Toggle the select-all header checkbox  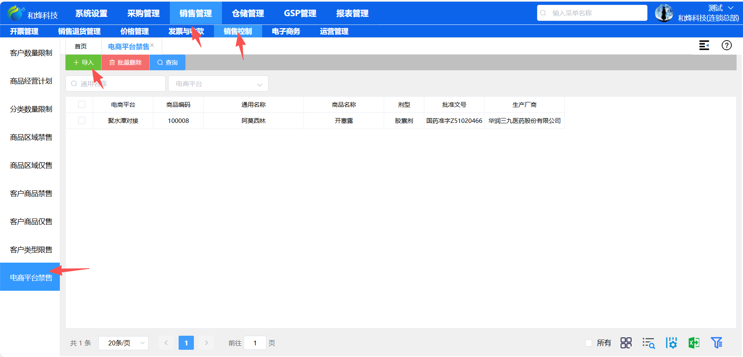click(82, 104)
